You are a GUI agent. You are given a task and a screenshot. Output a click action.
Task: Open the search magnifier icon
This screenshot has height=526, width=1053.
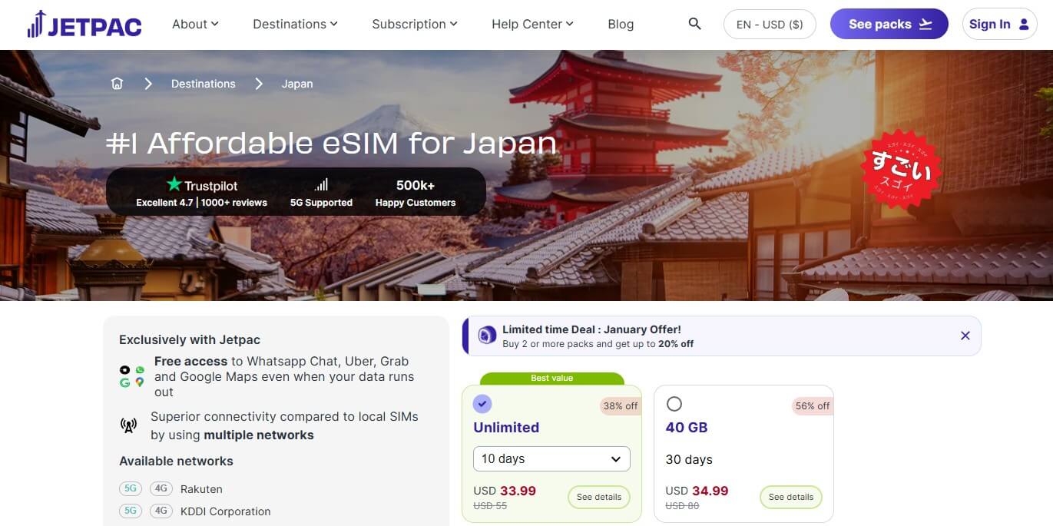tap(694, 24)
